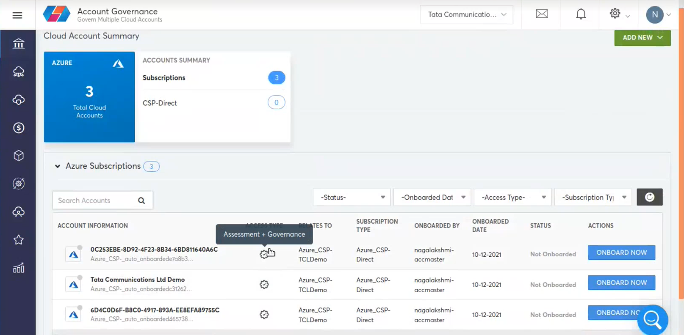
Task: Click access type icon for Tata Communications Ltd Demo
Action: 264,285
